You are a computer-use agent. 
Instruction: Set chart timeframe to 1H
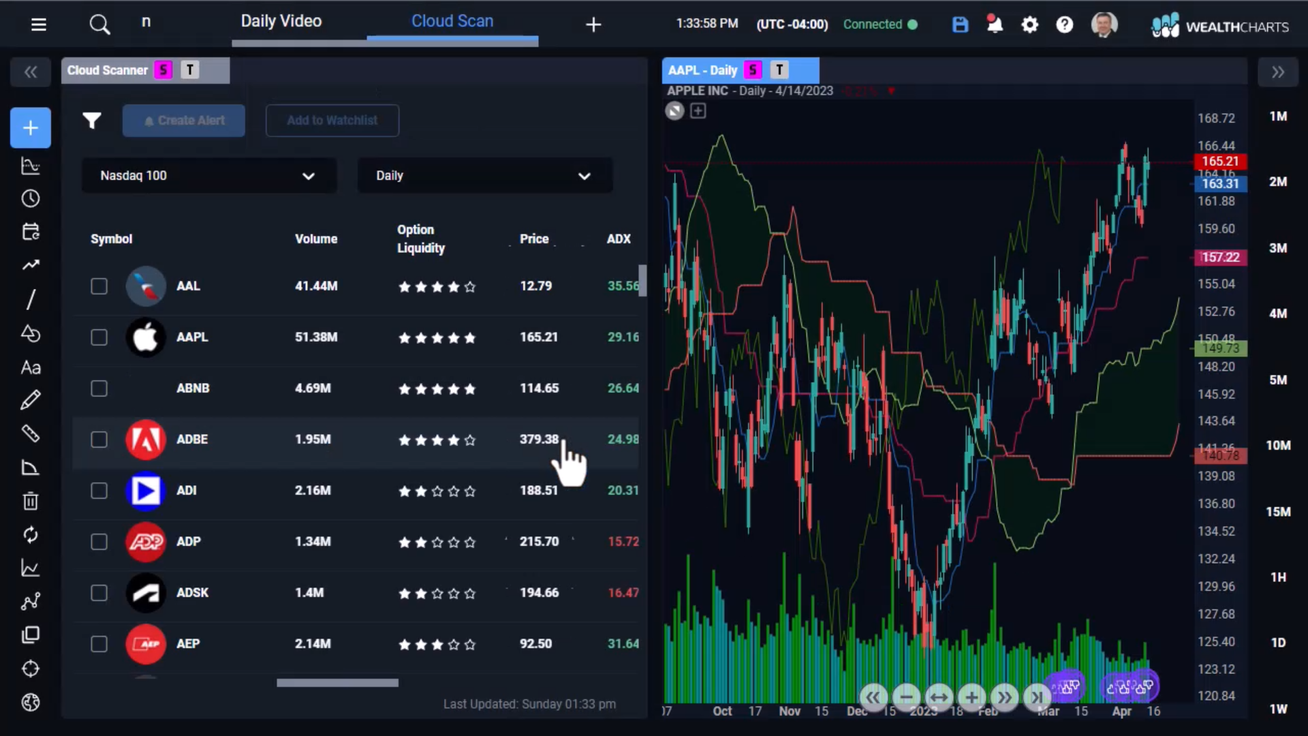tap(1278, 577)
